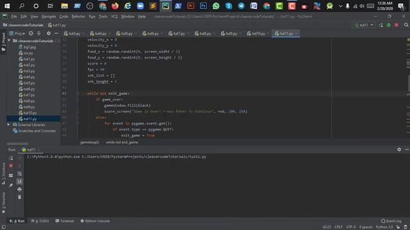The width and height of the screenshot is (410, 230).
Task: Switch to the tut3.py editor tab
Action: click(72, 33)
